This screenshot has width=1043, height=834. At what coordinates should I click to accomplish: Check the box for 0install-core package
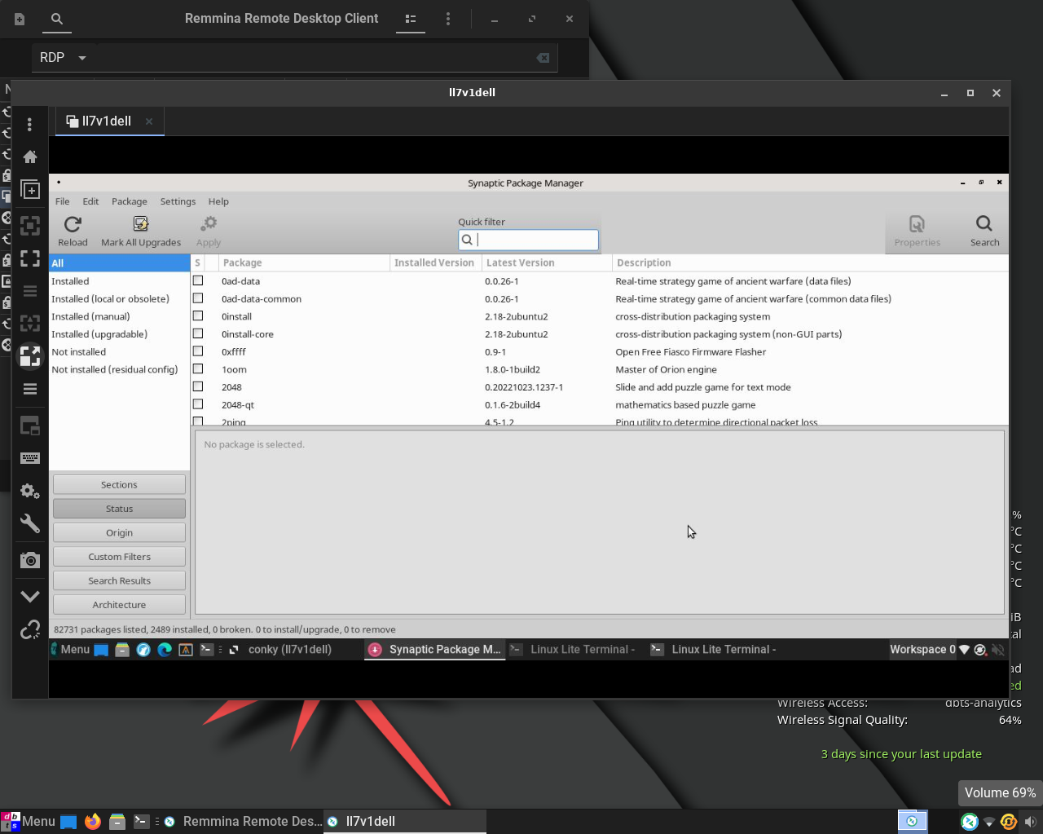pos(198,333)
